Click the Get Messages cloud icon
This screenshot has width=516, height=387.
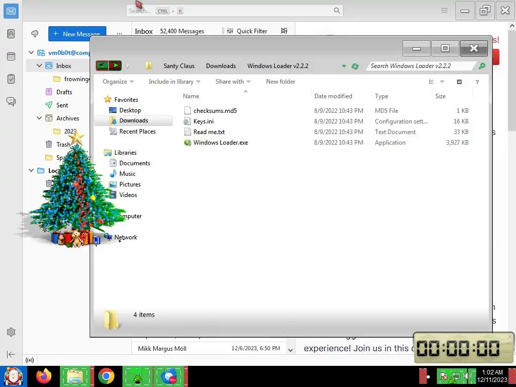coord(35,34)
